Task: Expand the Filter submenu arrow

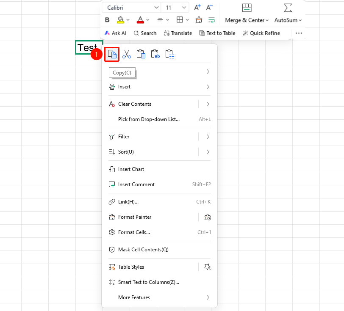Action: [208, 137]
